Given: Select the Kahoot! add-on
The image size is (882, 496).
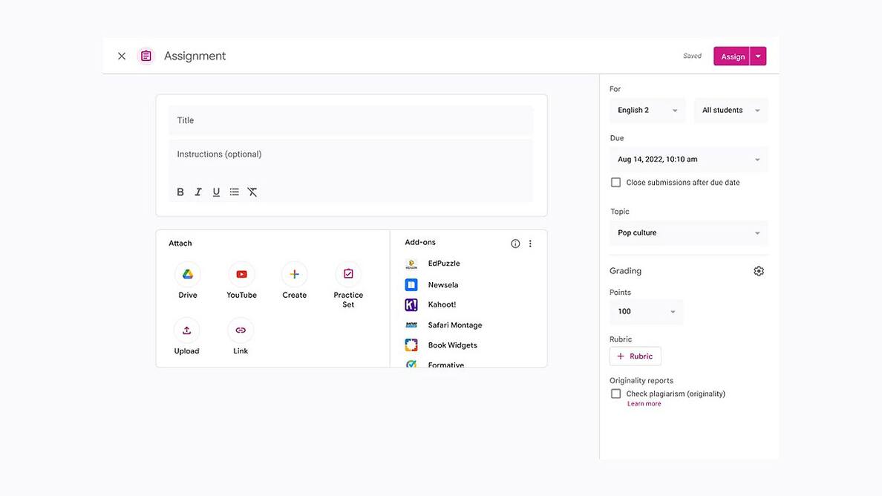Looking at the screenshot, I should [442, 304].
